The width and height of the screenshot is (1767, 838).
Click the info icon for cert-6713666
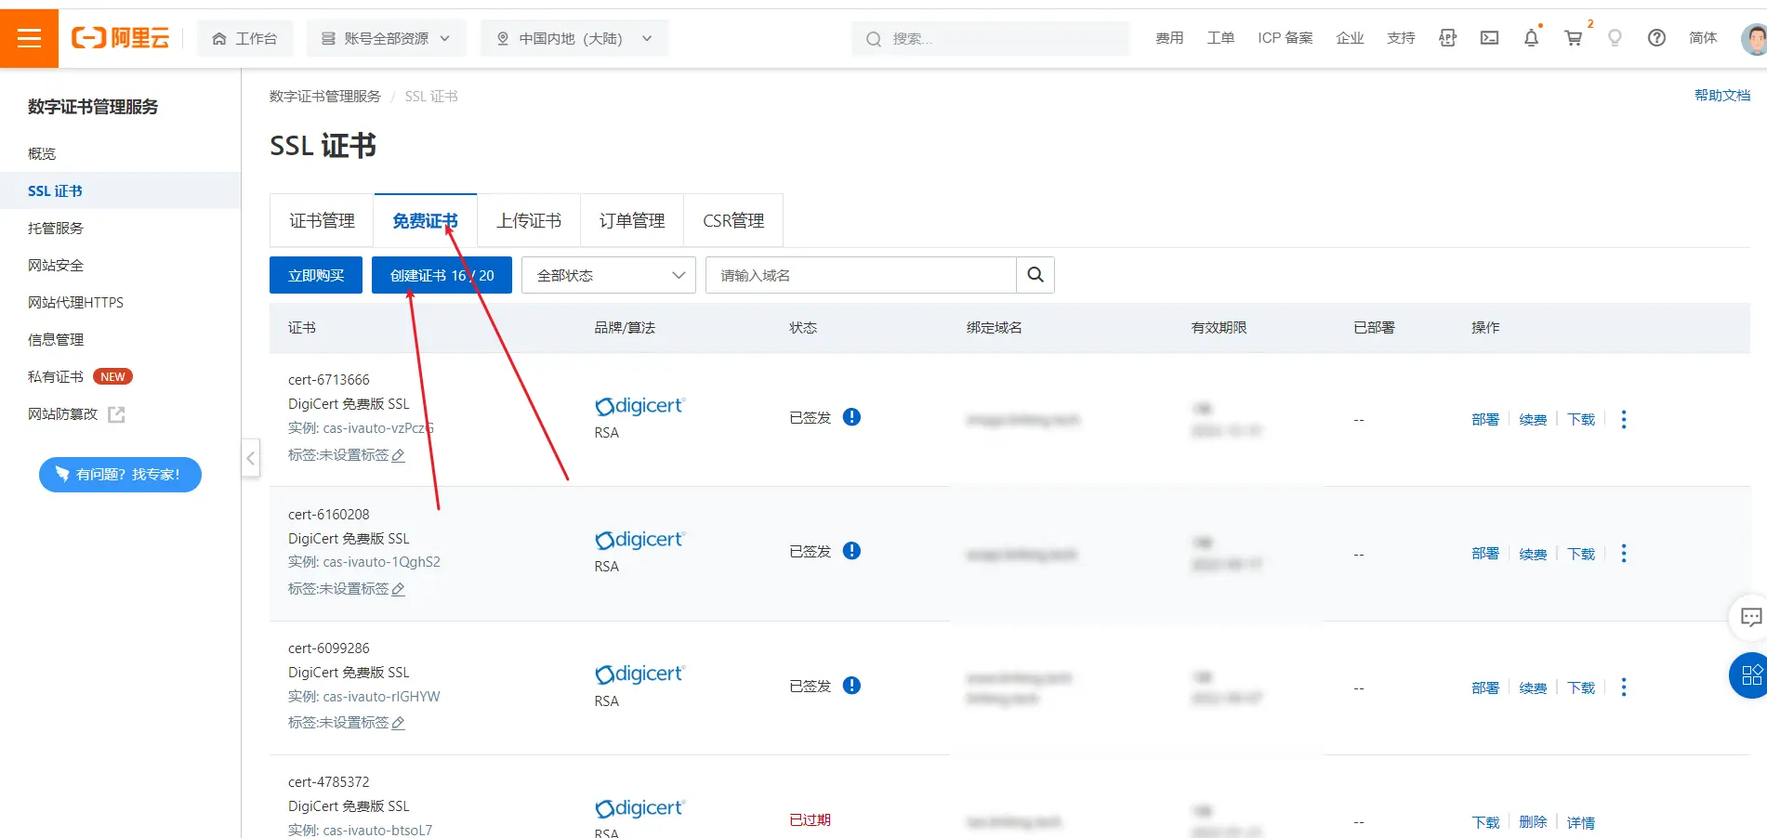[x=851, y=417]
